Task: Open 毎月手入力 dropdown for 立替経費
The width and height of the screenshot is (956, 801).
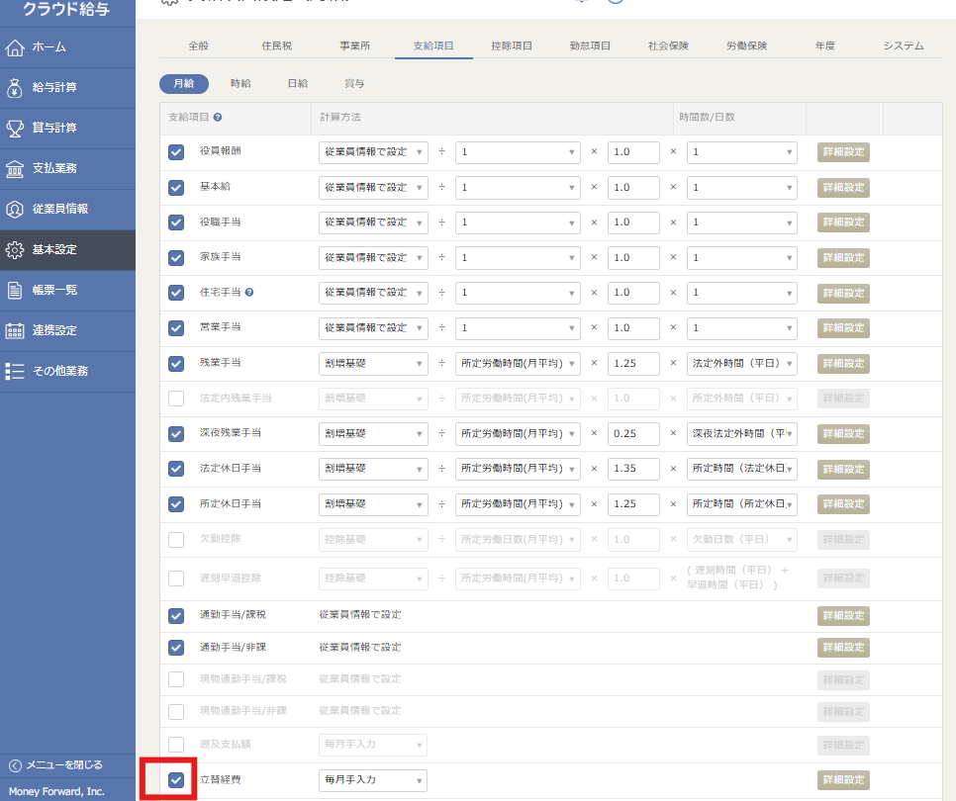Action: point(373,780)
